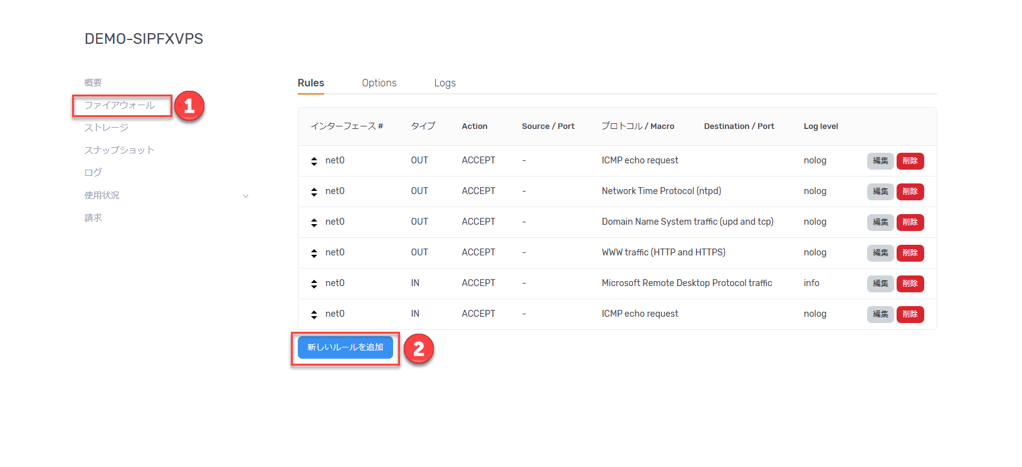This screenshot has width=1022, height=467.
Task: Open スナップショット sidebar item
Action: (119, 150)
